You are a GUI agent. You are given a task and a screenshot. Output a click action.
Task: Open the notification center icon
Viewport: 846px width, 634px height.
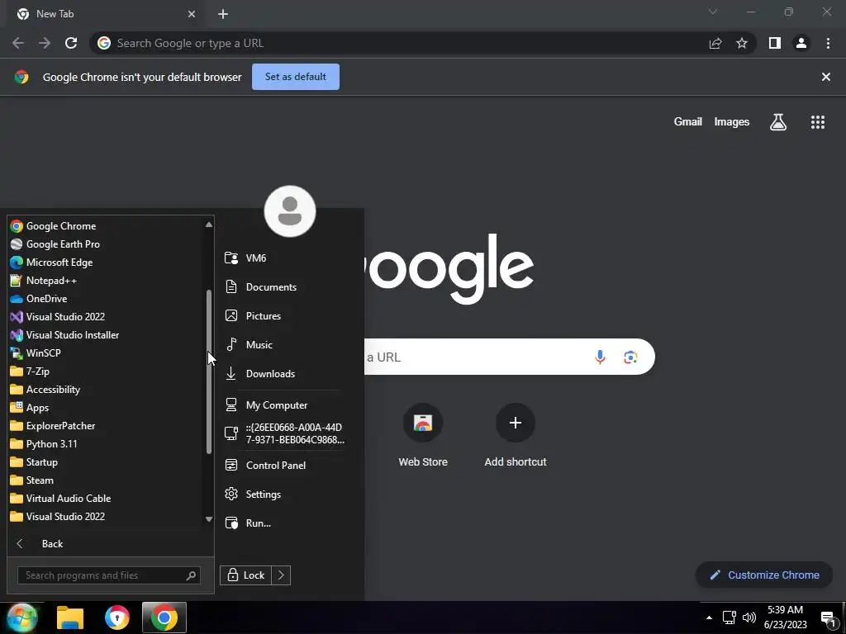828,617
